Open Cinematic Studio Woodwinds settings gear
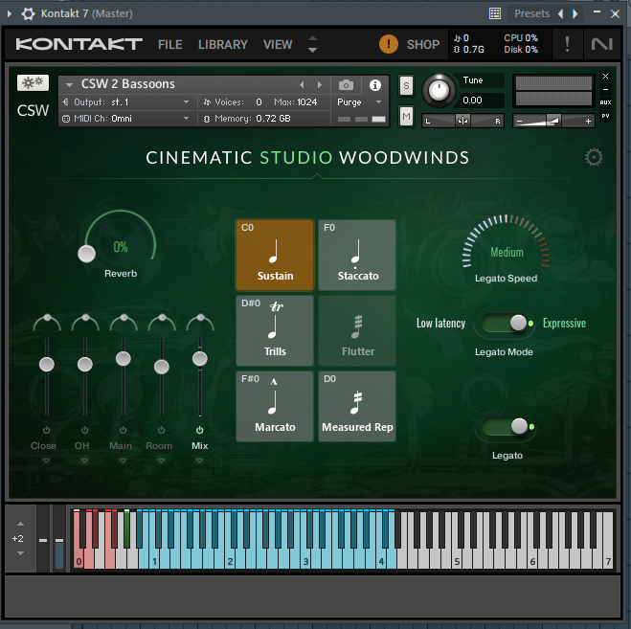The width and height of the screenshot is (631, 629). click(594, 157)
